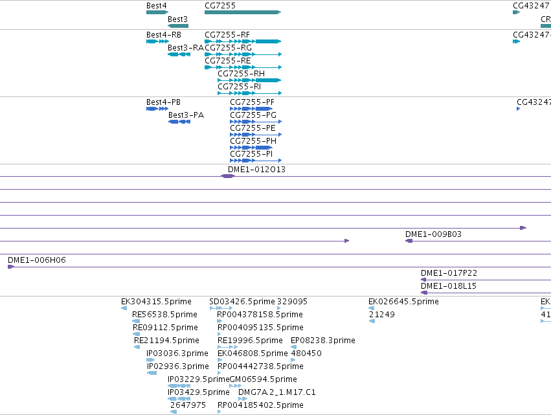Screen dimensions: 551x415
Task: Click the 2647975 feature glyph
Action: [x=174, y=412]
